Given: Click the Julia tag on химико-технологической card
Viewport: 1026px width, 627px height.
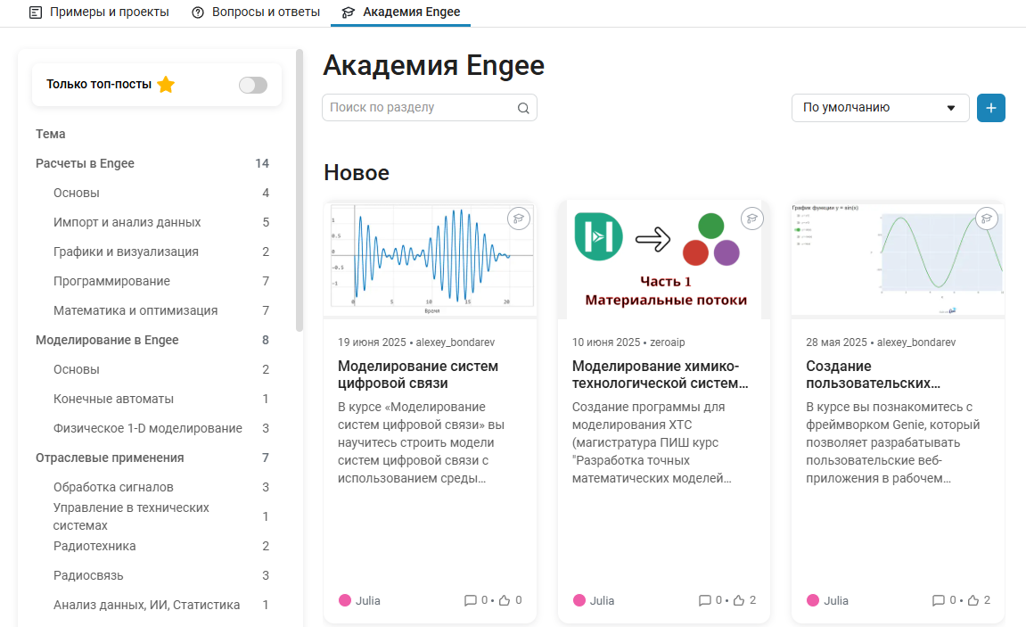Looking at the screenshot, I should pos(594,600).
